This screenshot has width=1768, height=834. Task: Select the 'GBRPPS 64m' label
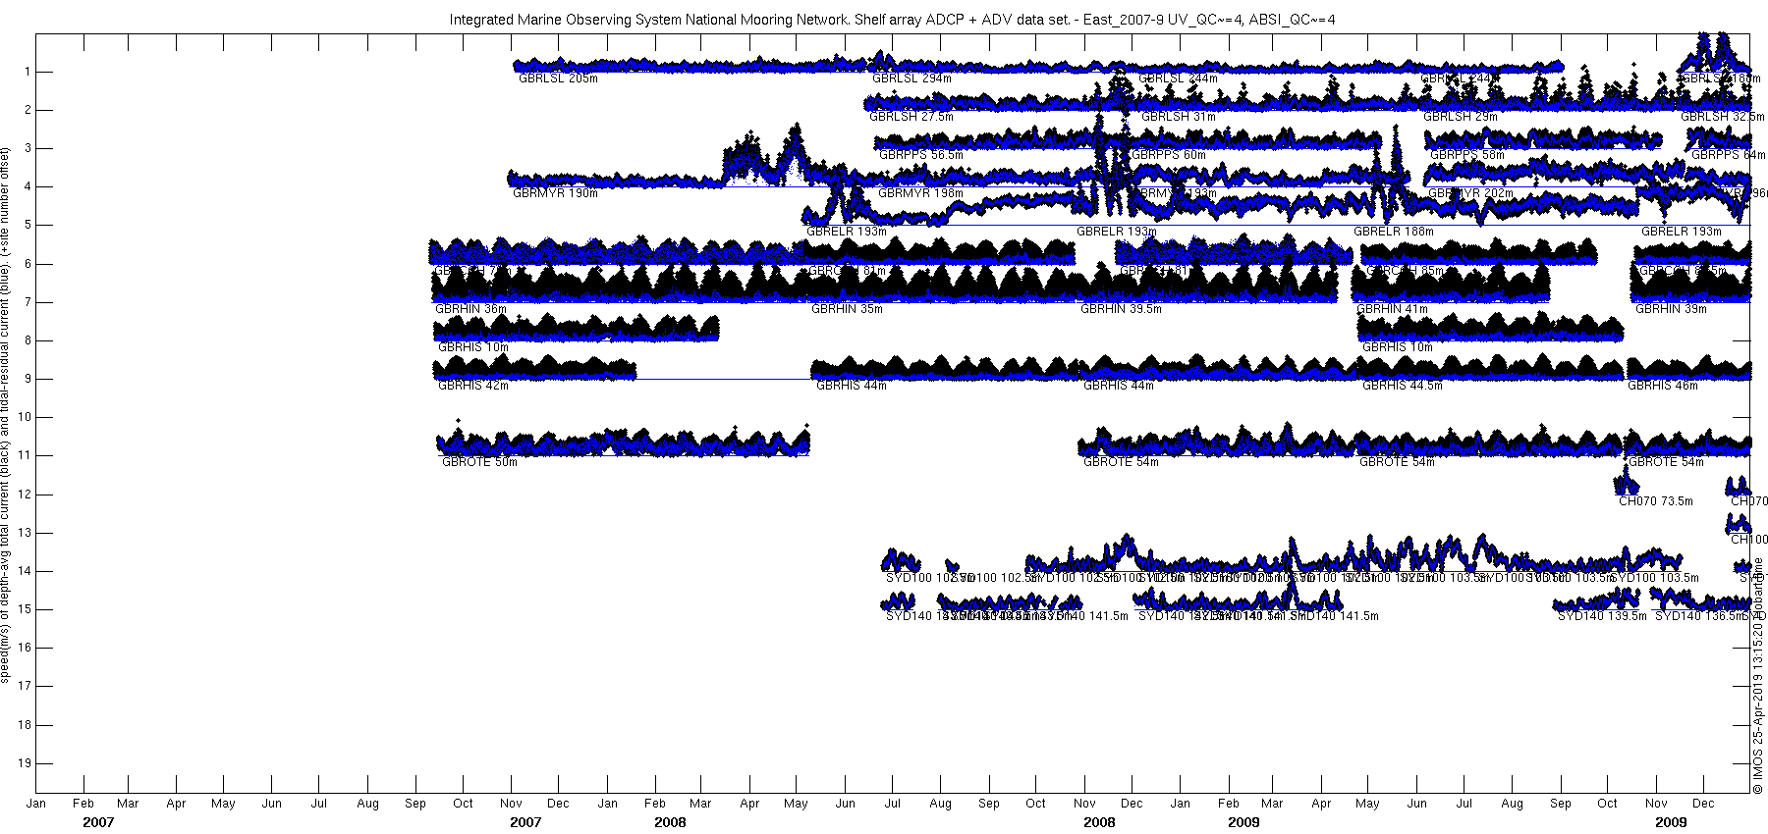click(1729, 155)
